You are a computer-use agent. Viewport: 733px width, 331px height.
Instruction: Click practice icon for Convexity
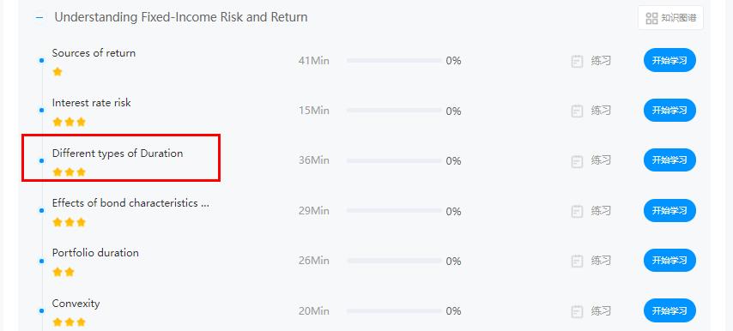coord(578,311)
